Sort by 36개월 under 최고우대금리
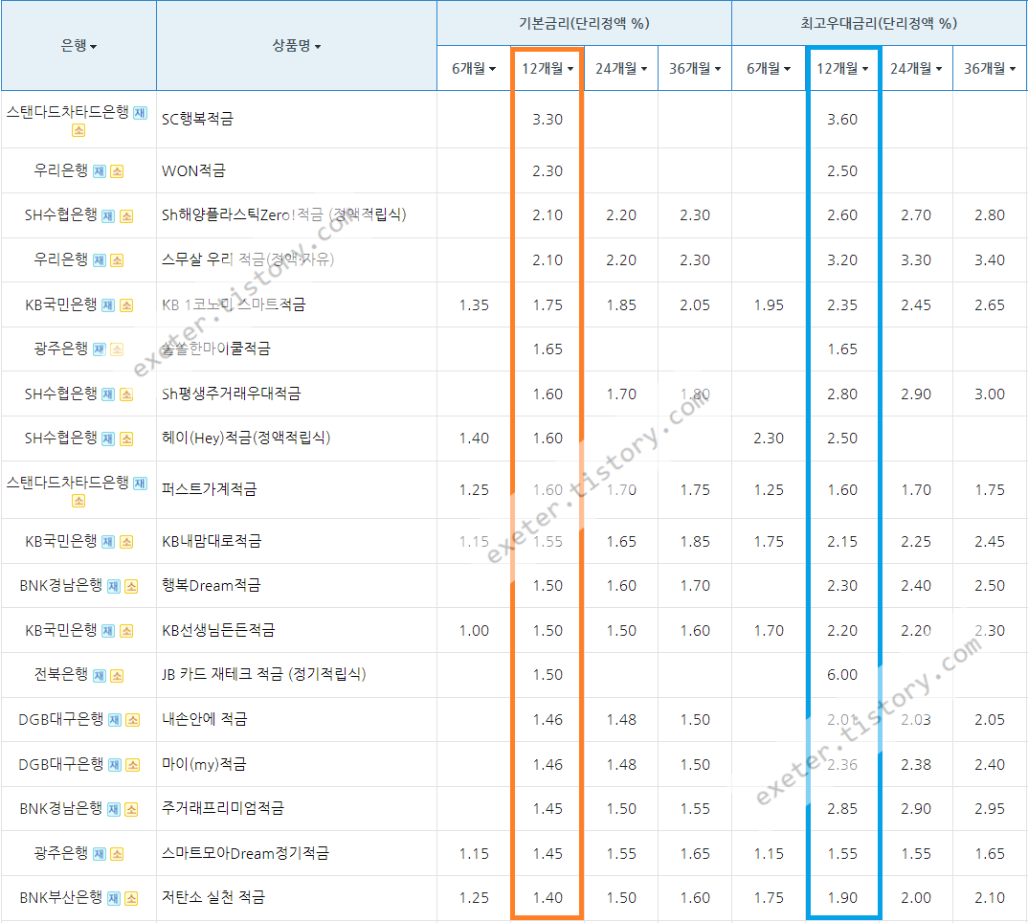Screen dimensions: 1028x923 [x=990, y=68]
